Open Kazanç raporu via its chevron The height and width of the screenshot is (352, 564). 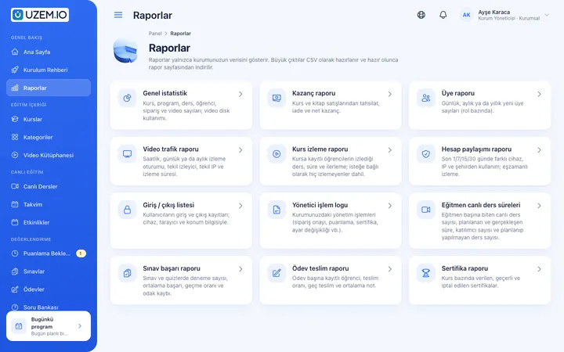[390, 94]
